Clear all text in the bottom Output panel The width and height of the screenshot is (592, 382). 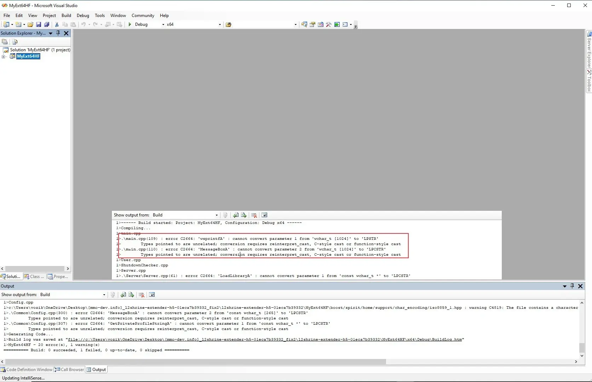142,295
